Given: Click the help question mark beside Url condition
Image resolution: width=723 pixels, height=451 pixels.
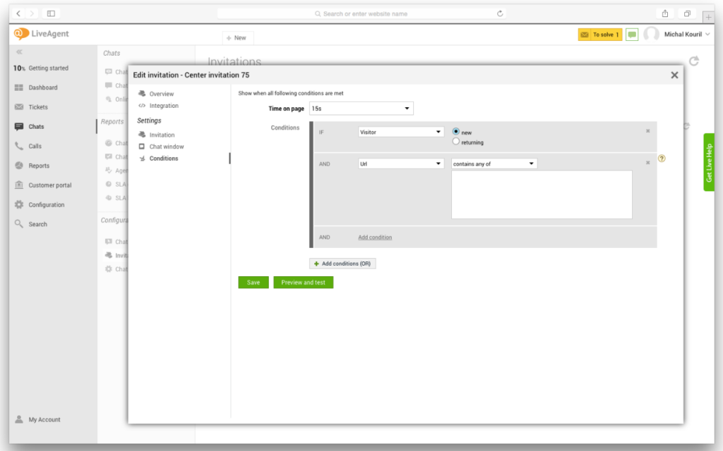Looking at the screenshot, I should click(x=662, y=159).
